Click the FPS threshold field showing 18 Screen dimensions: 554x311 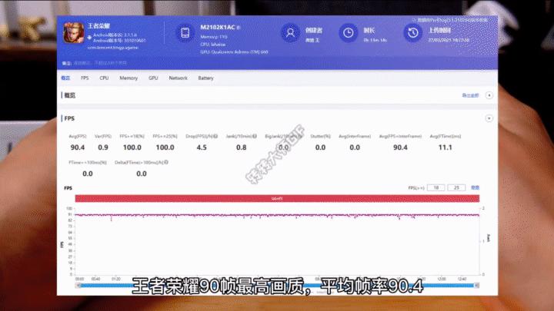pyautogui.click(x=436, y=187)
